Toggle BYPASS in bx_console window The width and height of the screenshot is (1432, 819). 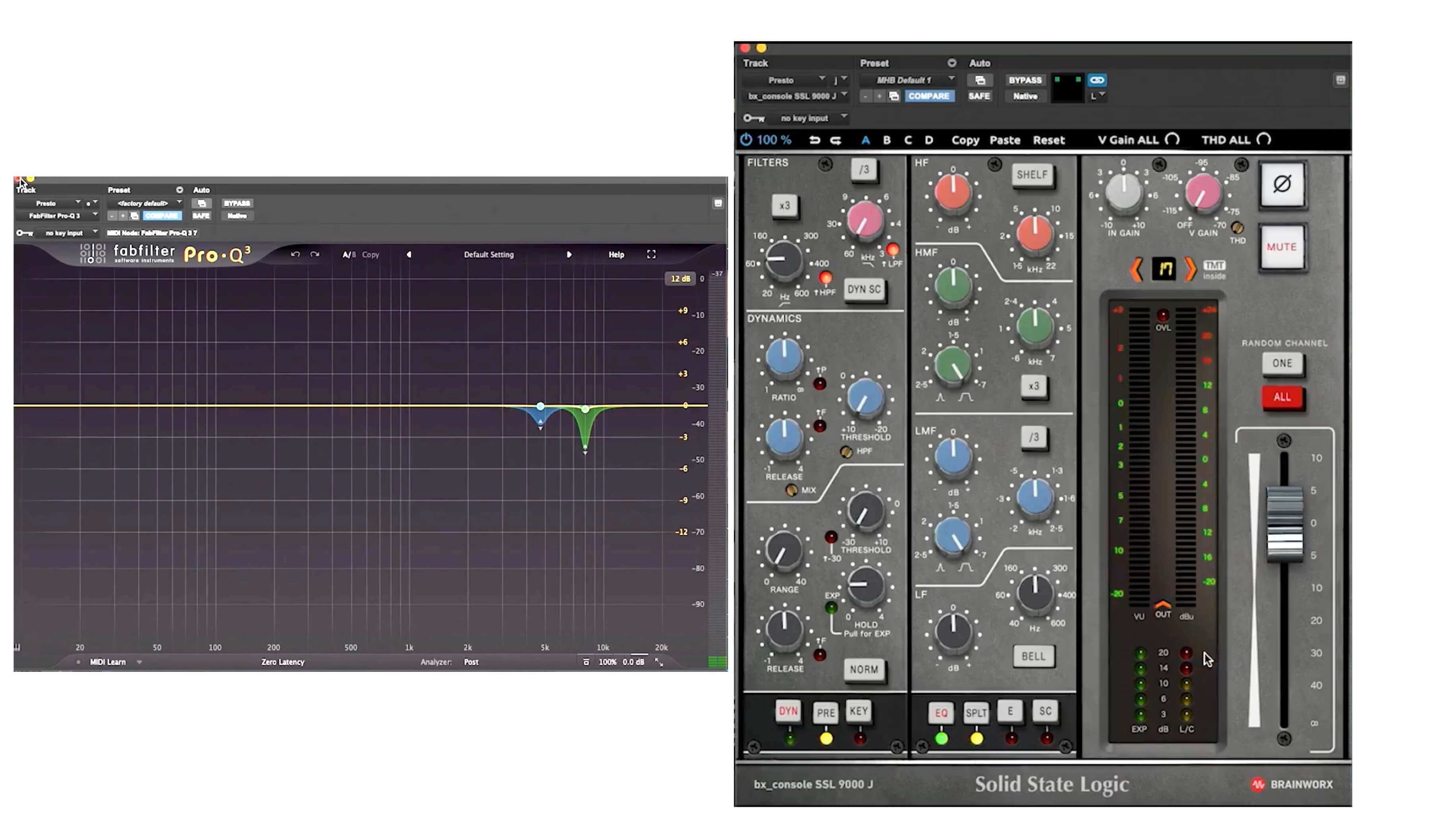tap(1025, 80)
